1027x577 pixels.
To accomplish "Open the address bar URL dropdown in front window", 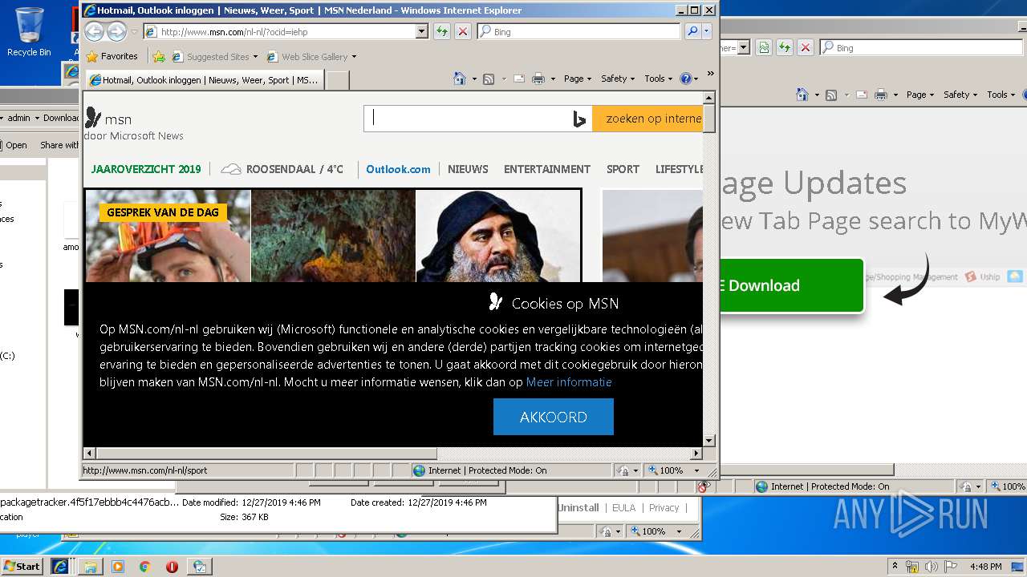I will [422, 31].
